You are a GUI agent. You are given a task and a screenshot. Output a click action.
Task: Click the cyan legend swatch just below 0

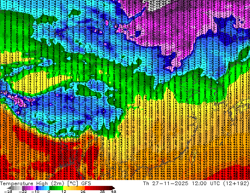click(x=48, y=188)
